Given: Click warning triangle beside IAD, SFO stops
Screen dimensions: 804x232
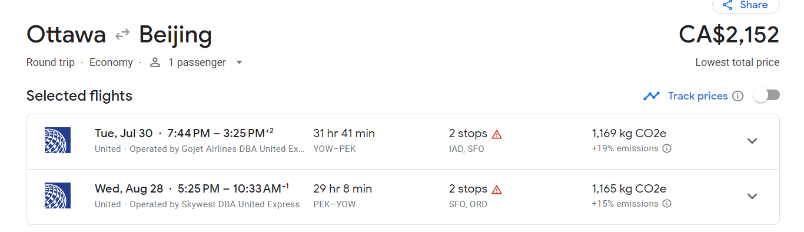Looking at the screenshot, I should [497, 134].
